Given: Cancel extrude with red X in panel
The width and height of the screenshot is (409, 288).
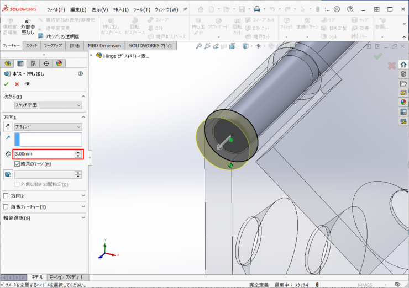Looking at the screenshot, I should click(17, 84).
